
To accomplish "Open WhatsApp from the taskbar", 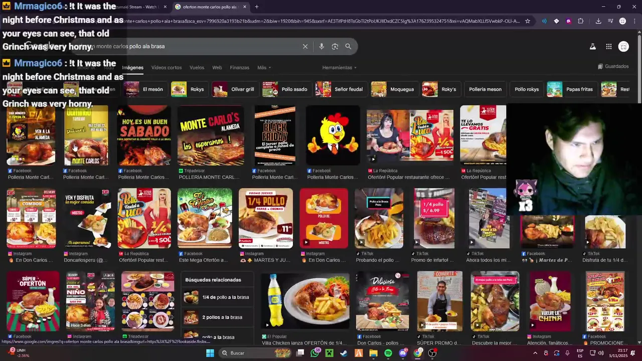I will tap(314, 353).
